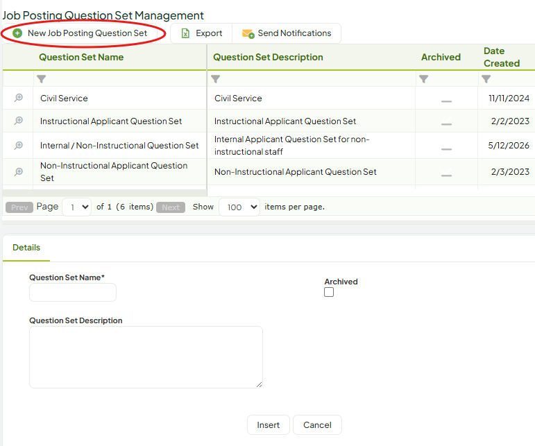The image size is (535, 446).
Task: Select Internal / Non-Instructional Question Set name cell
Action: coord(120,146)
